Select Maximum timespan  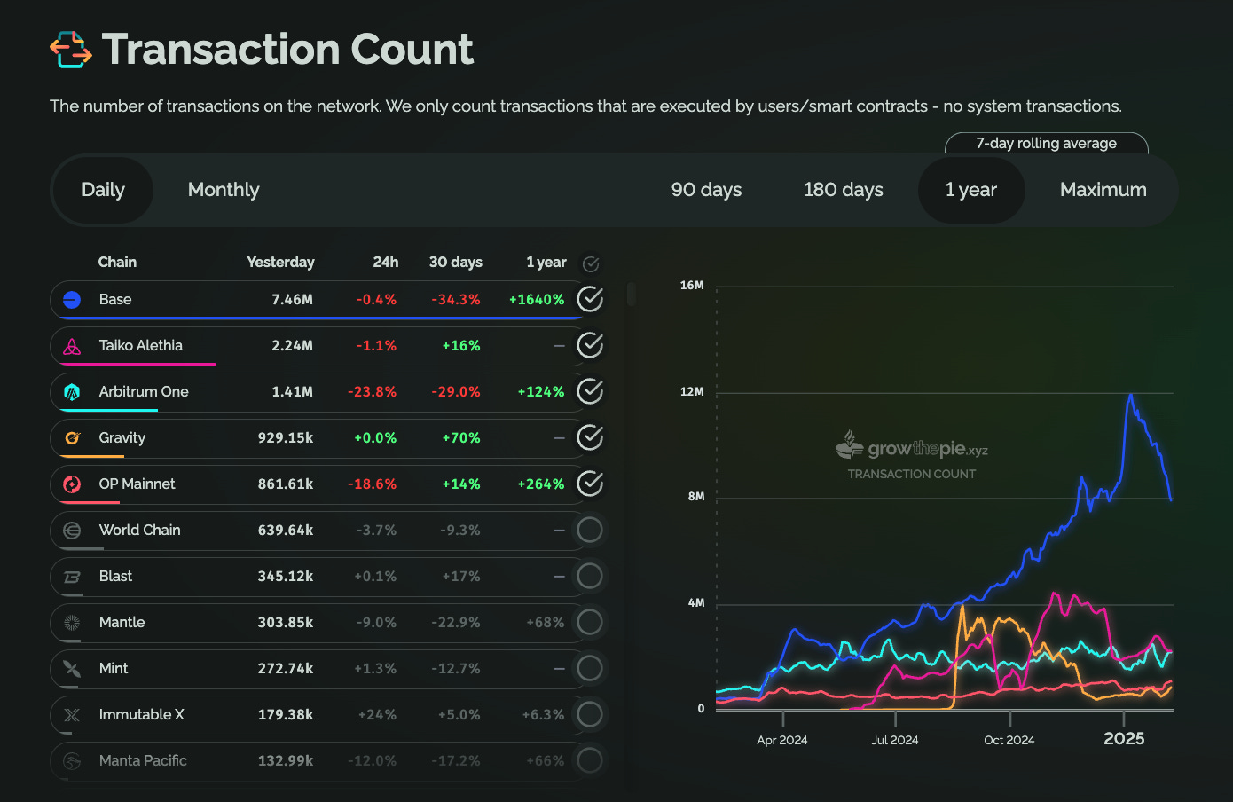1103,190
